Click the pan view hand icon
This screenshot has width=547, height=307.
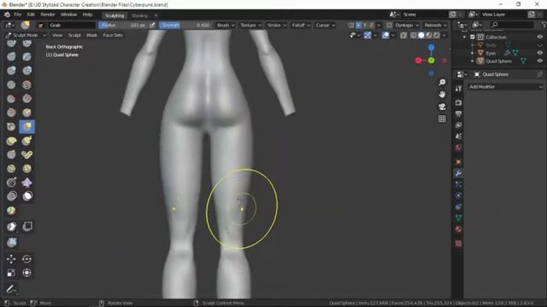(442, 95)
